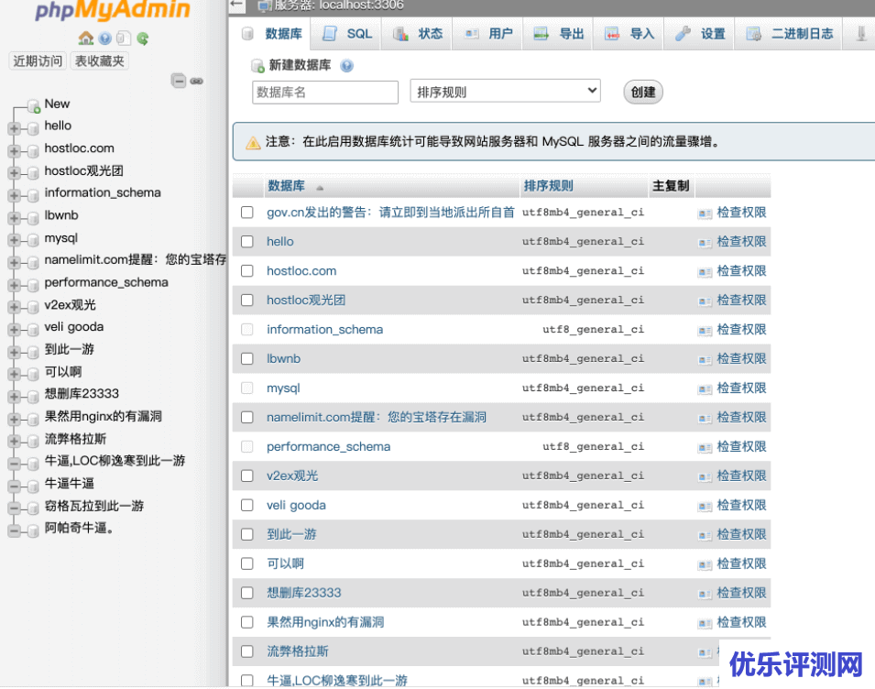This screenshot has height=689, width=875.
Task: Click the help icon next to 新建数据库
Action: click(x=346, y=66)
